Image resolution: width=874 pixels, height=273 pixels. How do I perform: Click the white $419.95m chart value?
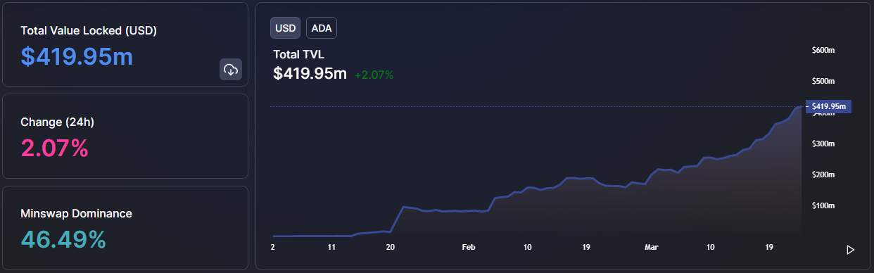pyautogui.click(x=310, y=73)
